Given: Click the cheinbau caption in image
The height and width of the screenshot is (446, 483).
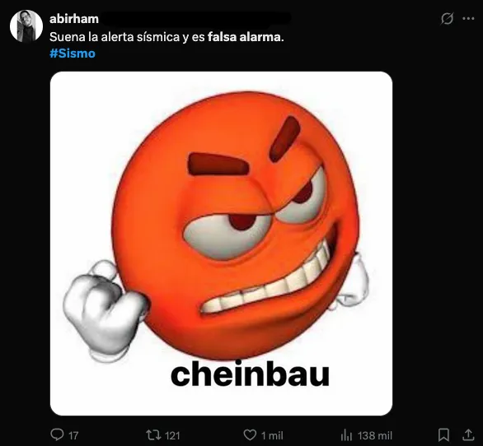Looking at the screenshot, I should click(250, 374).
